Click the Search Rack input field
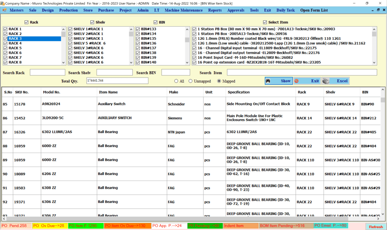Image resolution: width=387 pixels, height=230 pixels. point(47,72)
